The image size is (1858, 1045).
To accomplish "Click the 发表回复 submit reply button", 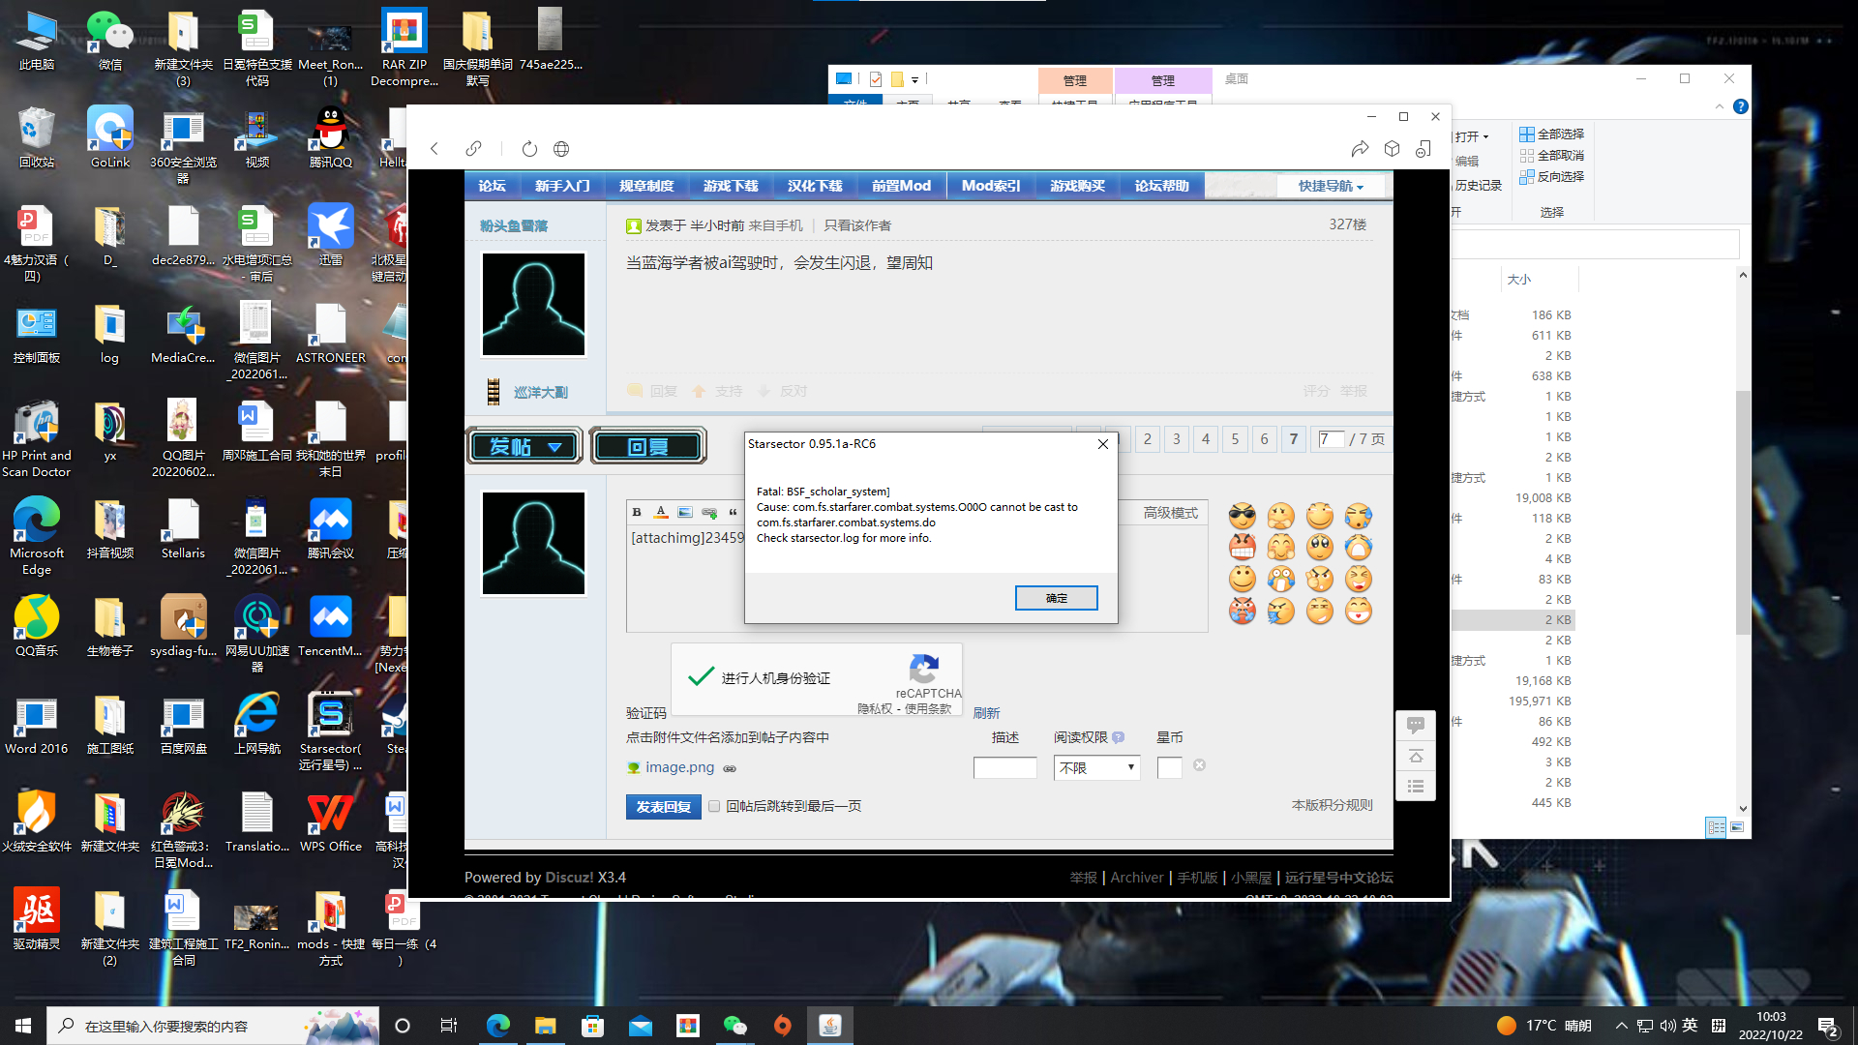I will pos(663,806).
